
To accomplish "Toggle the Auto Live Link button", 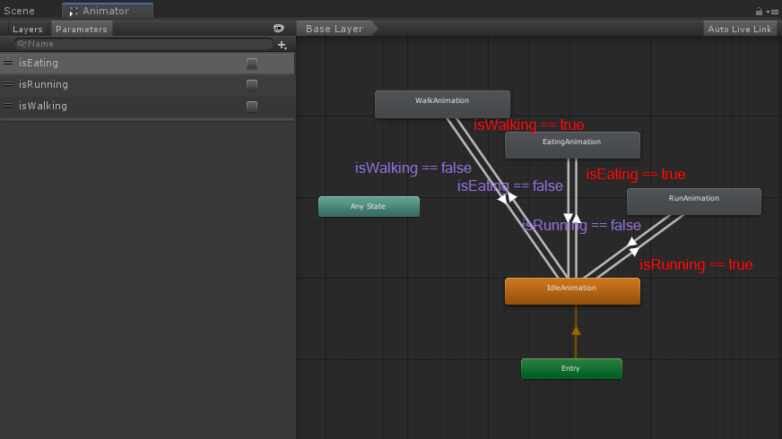I will (x=739, y=29).
